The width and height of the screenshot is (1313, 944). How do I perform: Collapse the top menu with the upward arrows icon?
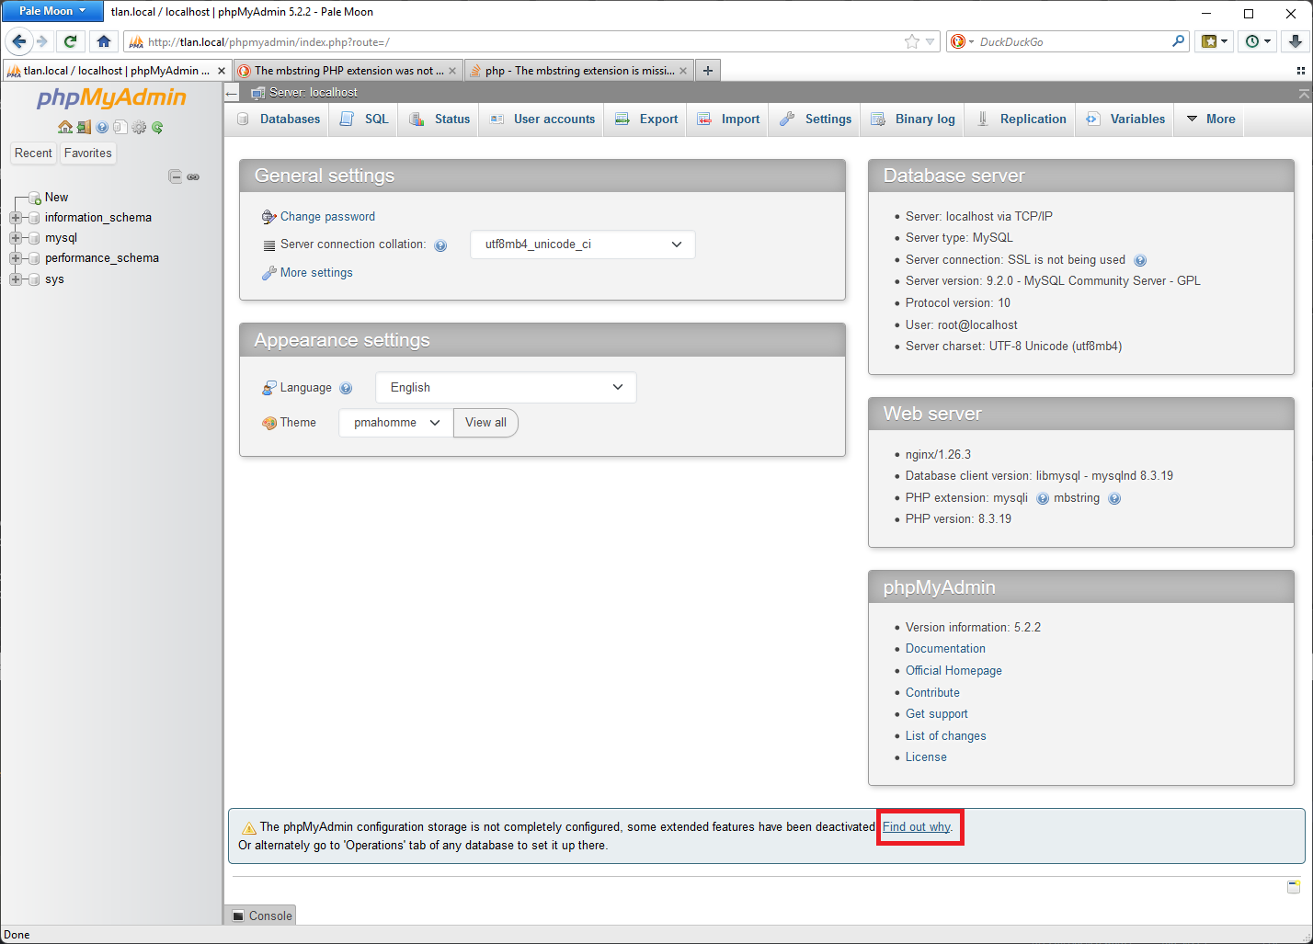click(1303, 94)
